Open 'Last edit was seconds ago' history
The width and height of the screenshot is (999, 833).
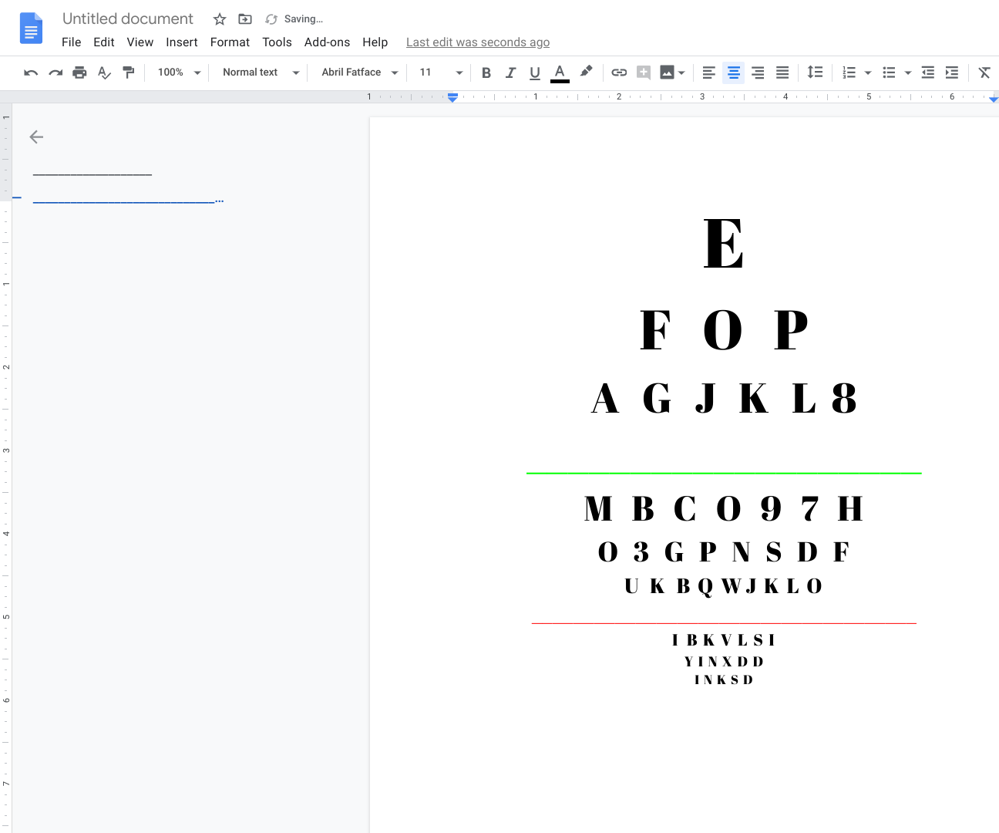tap(478, 42)
